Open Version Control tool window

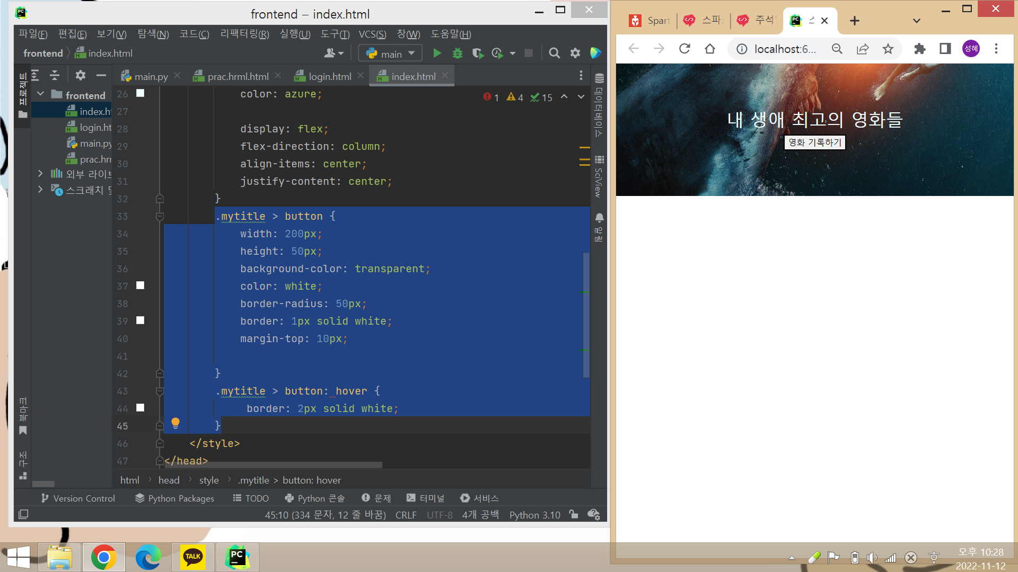78,498
